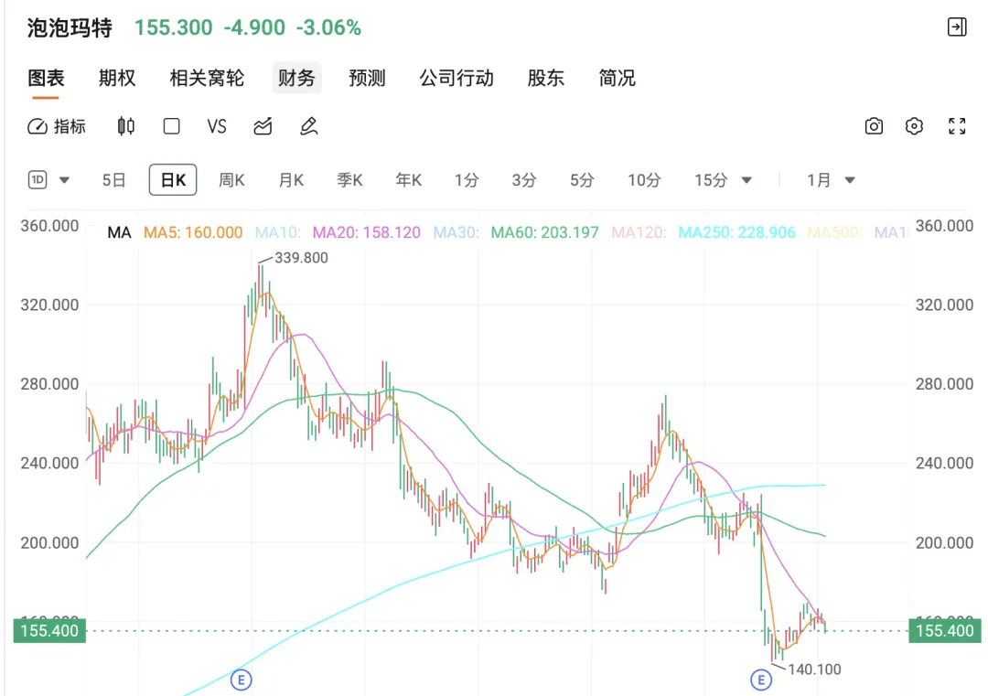Toggle the faded MA30 line

(x=456, y=232)
